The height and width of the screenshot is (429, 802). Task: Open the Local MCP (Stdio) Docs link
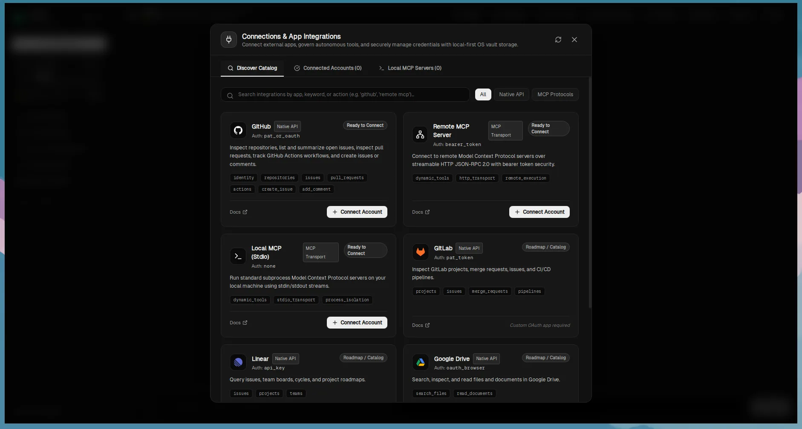(239, 323)
